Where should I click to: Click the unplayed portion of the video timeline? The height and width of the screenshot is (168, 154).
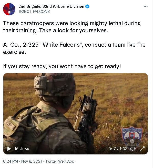95,141
